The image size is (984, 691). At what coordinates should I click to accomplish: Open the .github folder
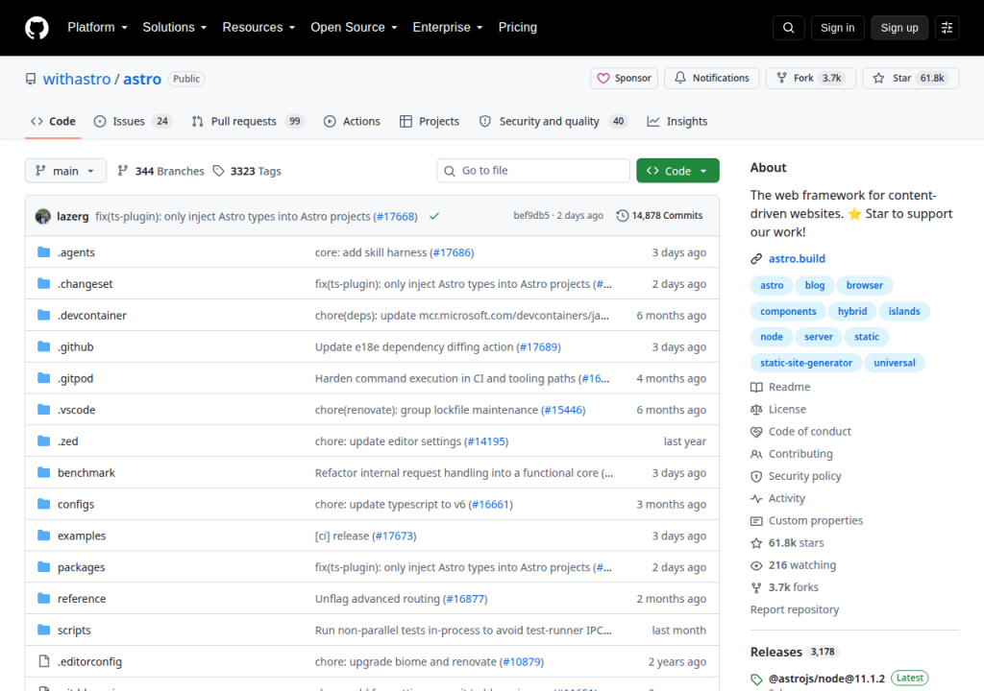click(x=75, y=346)
